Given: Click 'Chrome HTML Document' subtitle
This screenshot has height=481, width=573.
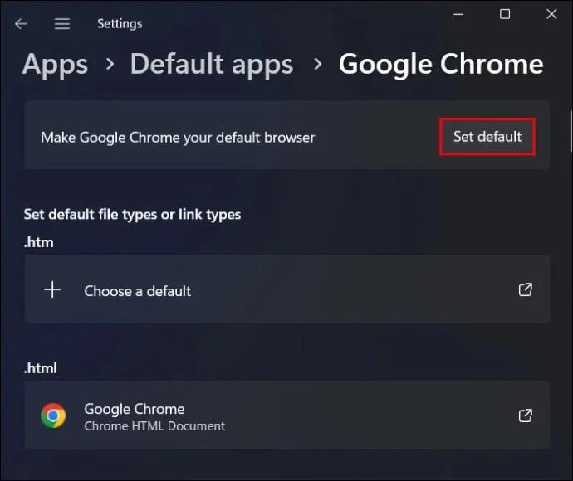Looking at the screenshot, I should click(154, 426).
